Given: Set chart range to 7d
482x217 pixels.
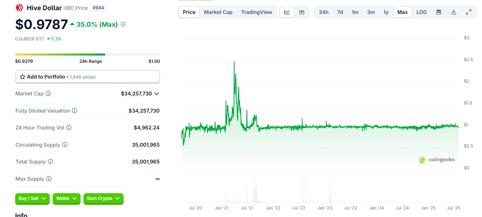Looking at the screenshot, I should pyautogui.click(x=340, y=12).
